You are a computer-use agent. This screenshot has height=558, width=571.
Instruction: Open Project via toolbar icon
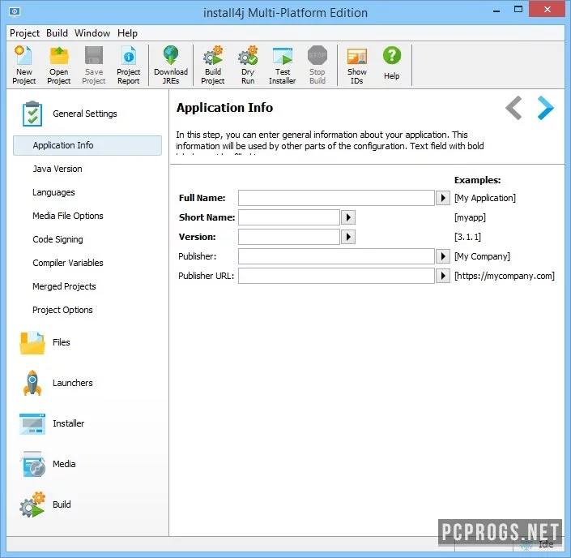pos(59,65)
